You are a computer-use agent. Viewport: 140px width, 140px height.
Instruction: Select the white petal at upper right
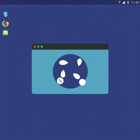(80, 62)
